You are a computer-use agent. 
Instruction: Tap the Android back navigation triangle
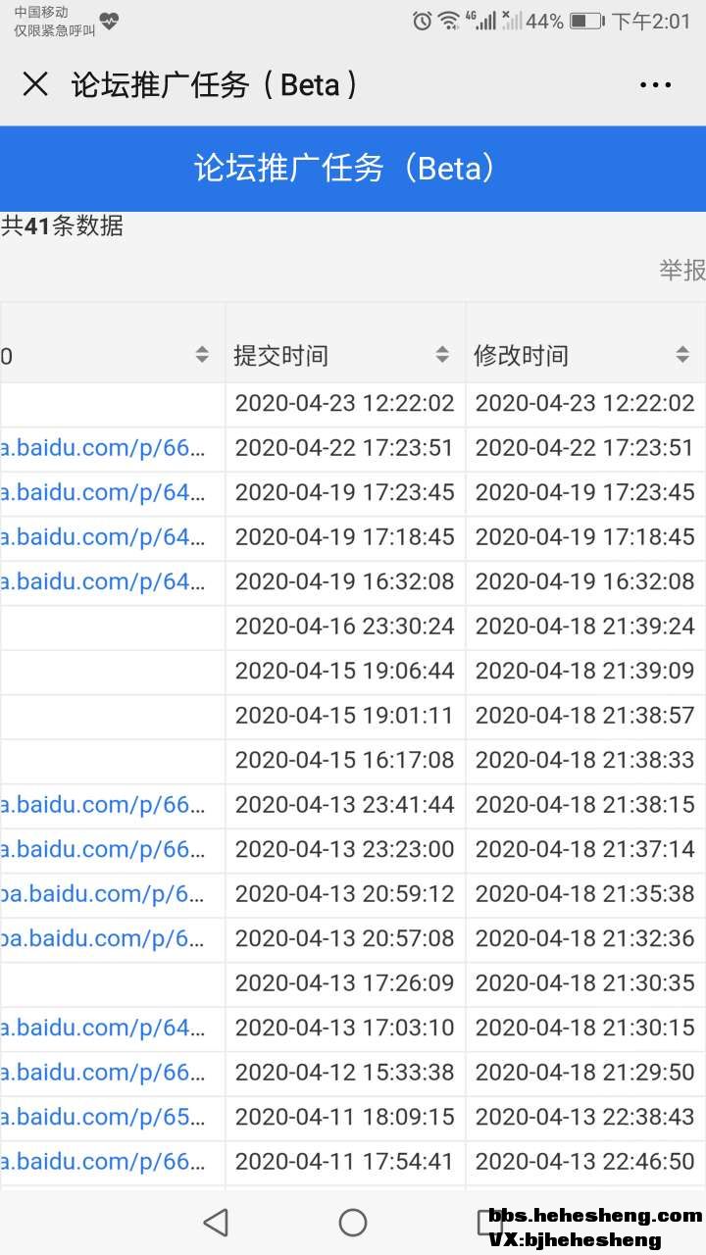pyautogui.click(x=216, y=1222)
